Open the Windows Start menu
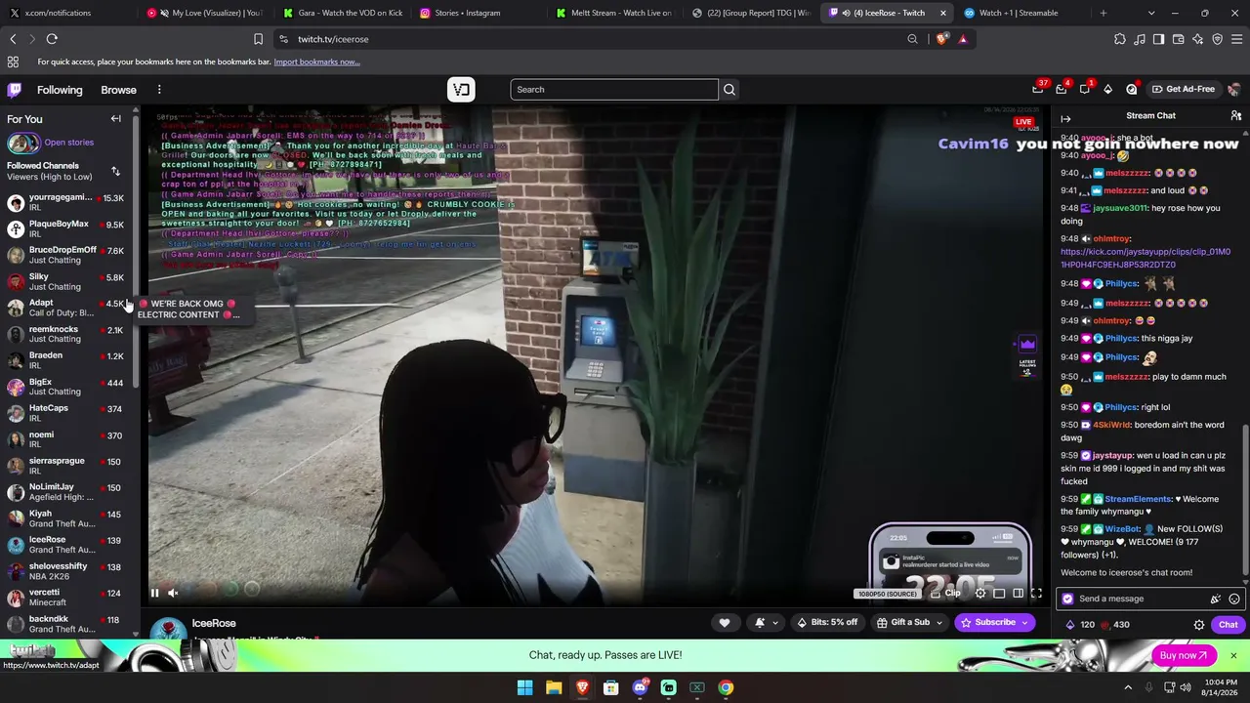1250x703 pixels. [x=524, y=688]
